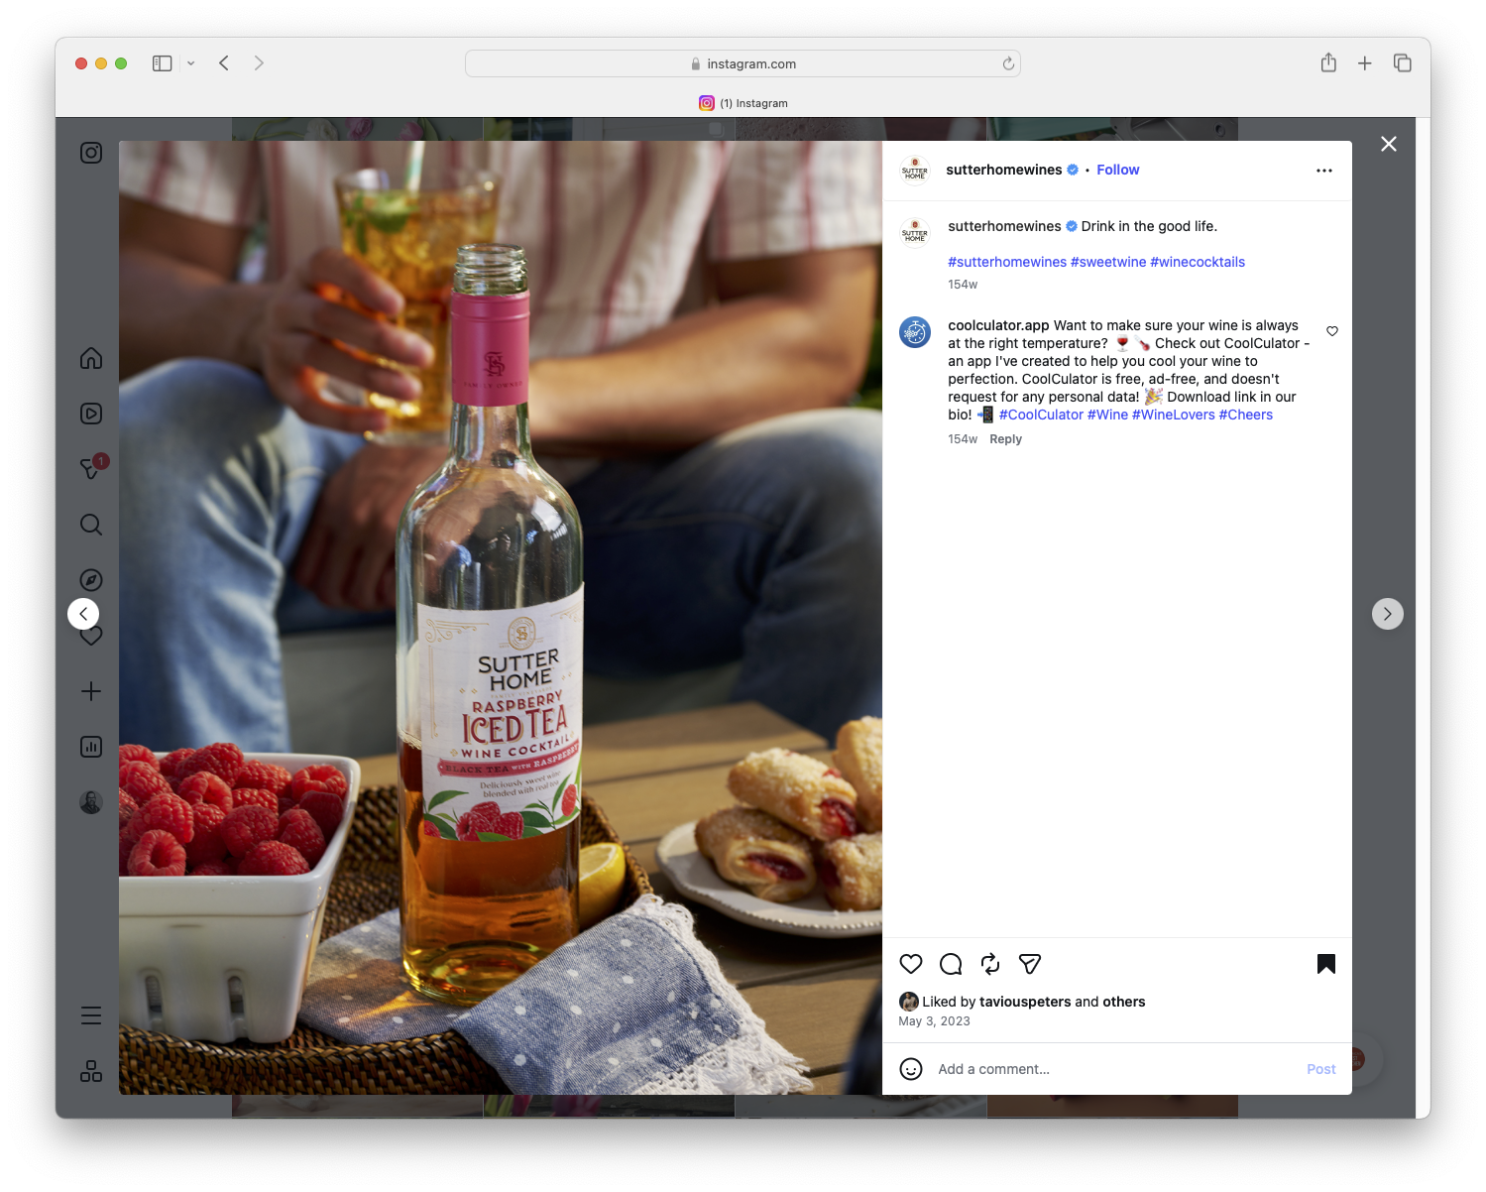Click Post to submit comment
The width and height of the screenshot is (1486, 1192).
coord(1321,1069)
